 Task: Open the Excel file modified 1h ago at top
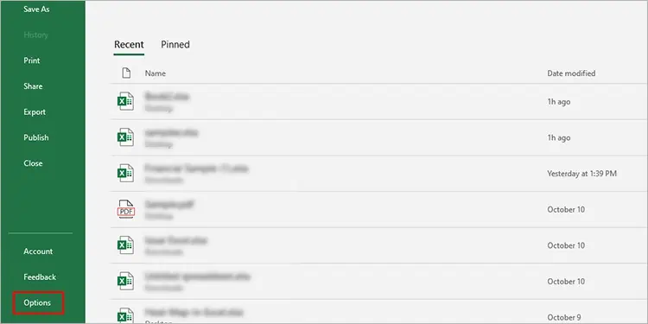379,102
